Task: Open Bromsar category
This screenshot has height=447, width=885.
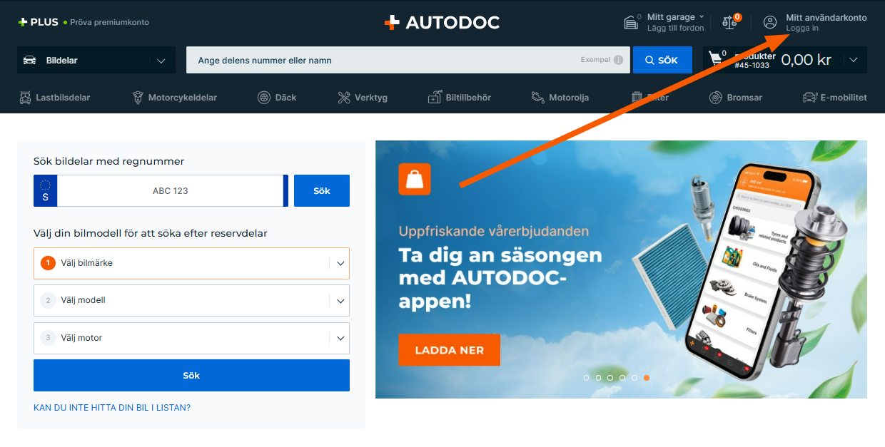Action: [x=736, y=97]
